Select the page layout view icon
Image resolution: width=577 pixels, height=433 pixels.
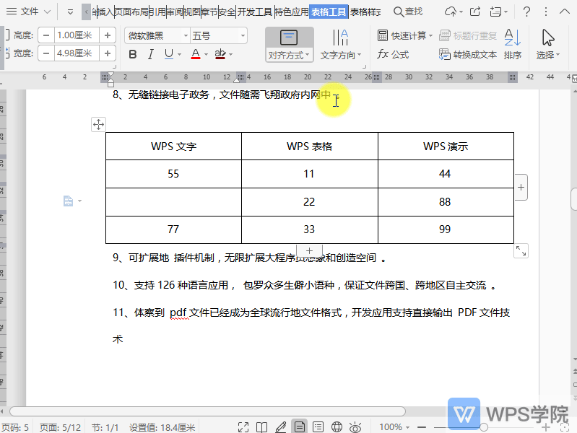coord(300,427)
